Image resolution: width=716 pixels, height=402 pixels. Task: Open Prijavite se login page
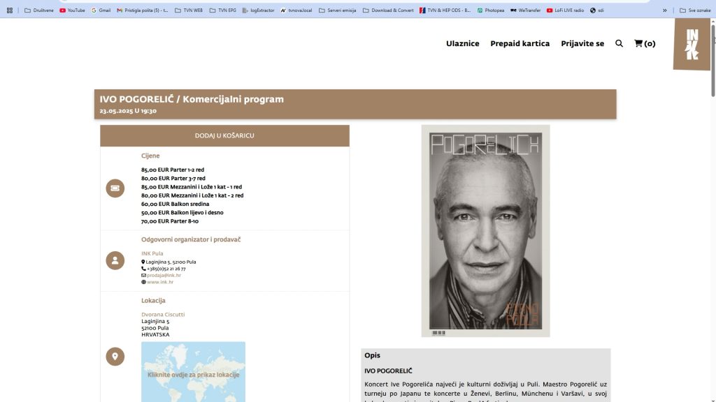[582, 43]
